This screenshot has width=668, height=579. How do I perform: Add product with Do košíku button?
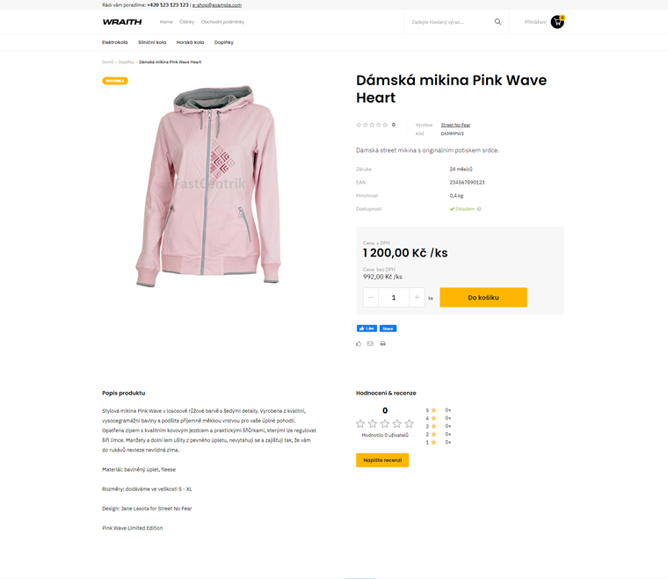pos(483,297)
